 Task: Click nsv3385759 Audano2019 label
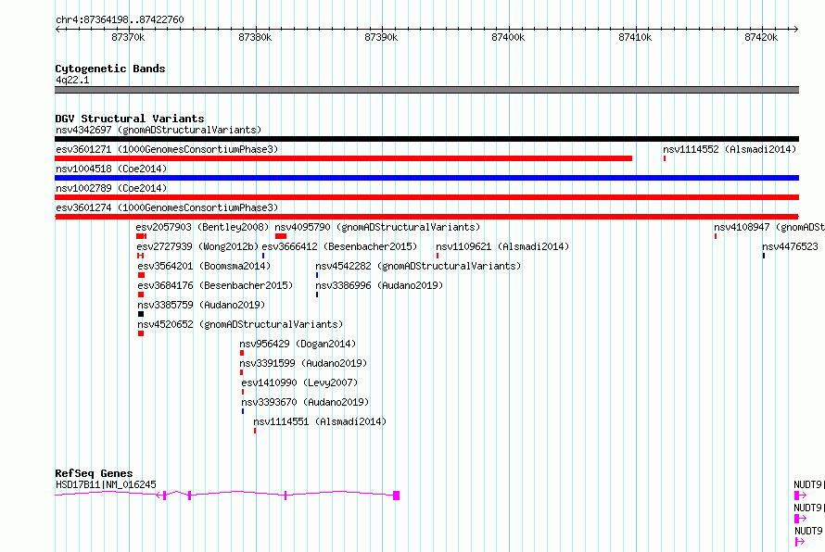point(201,305)
